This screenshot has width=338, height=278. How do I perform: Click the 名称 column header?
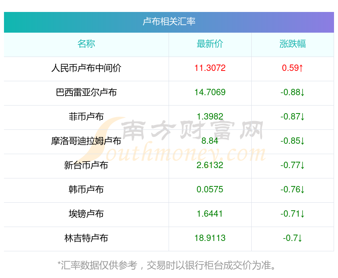coord(86,44)
